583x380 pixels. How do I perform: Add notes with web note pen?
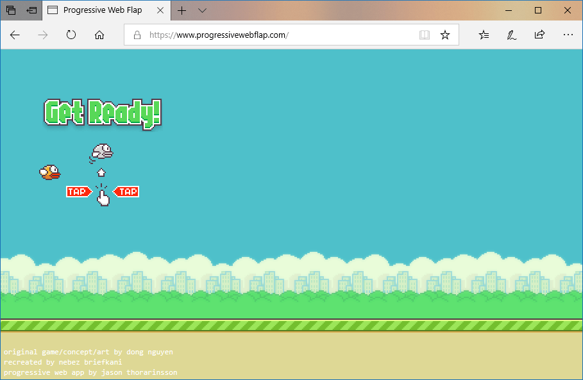point(512,35)
